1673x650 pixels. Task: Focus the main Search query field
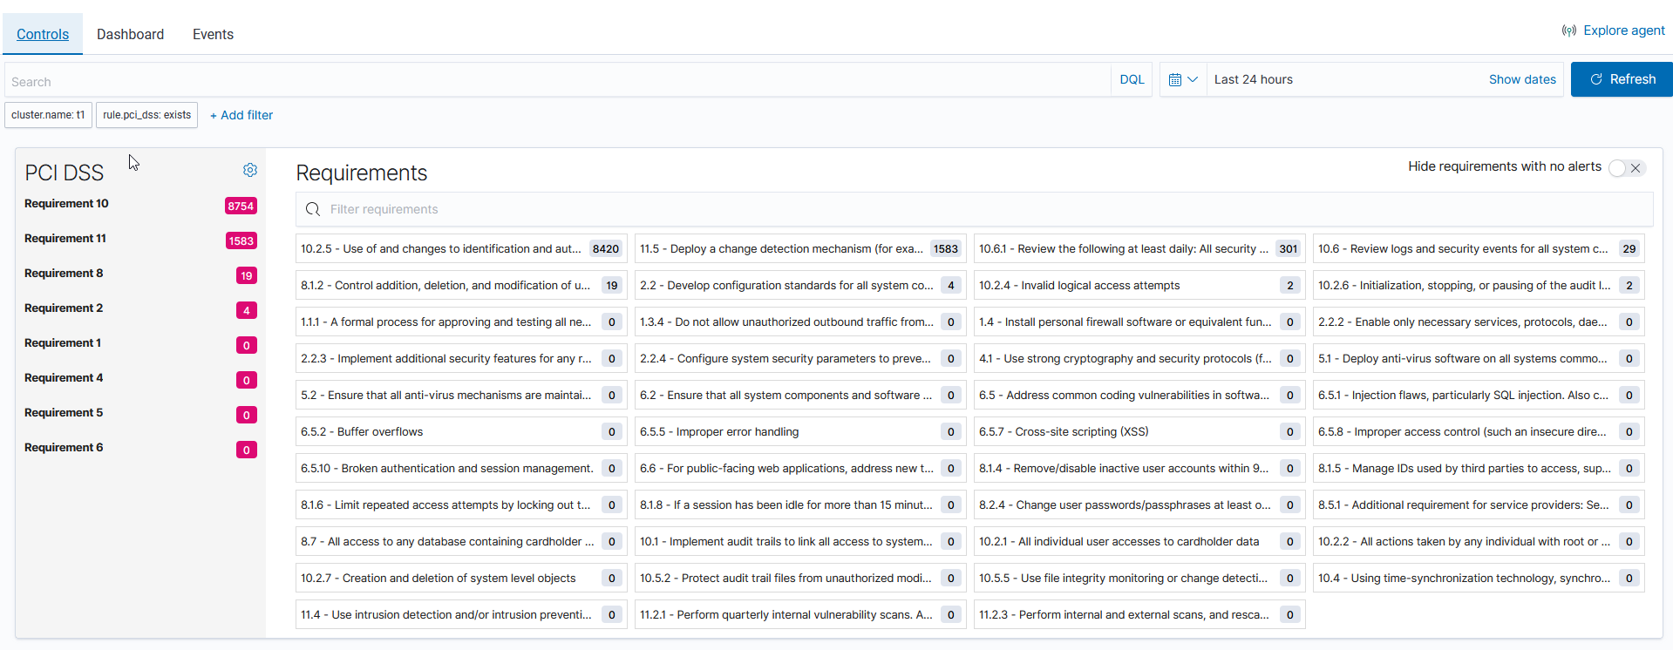pos(558,81)
